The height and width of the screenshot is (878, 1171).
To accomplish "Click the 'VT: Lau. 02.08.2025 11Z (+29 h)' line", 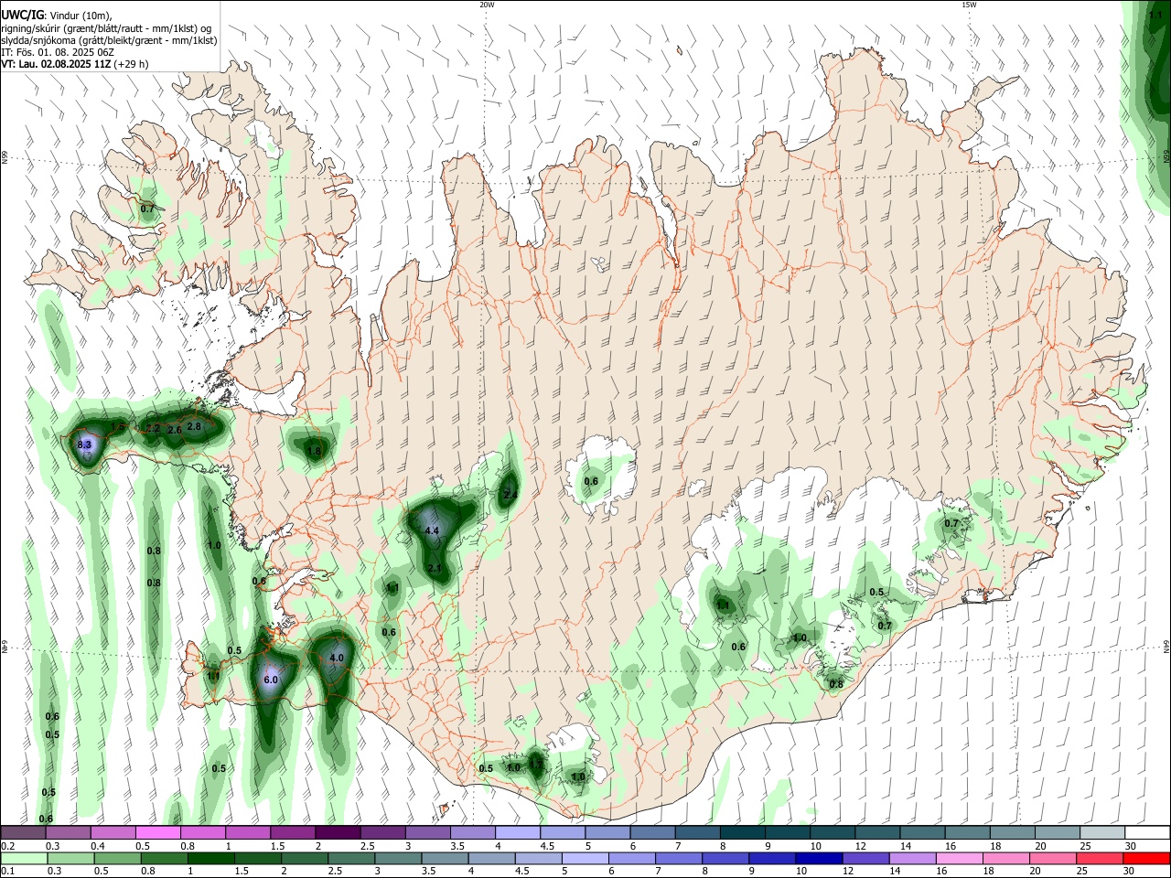I will point(74,64).
